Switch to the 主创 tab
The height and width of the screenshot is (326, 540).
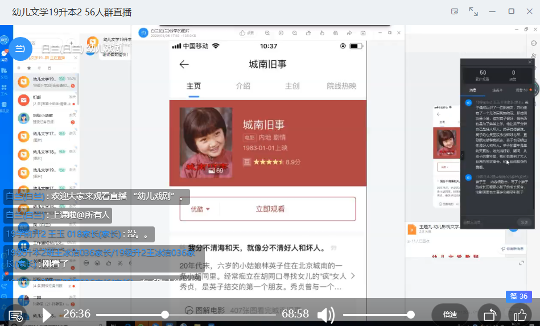pyautogui.click(x=292, y=86)
